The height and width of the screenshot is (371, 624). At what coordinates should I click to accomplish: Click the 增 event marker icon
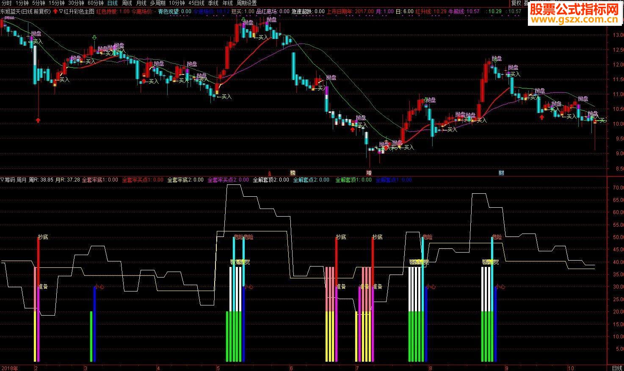[x=369, y=173]
